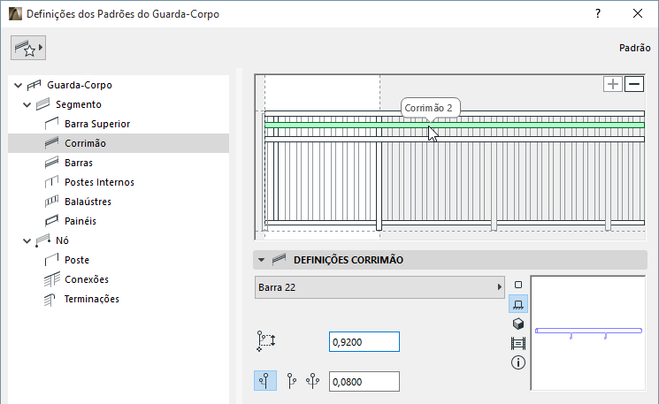Click the dialog title bar app icon
659x404 pixels.
pos(15,13)
